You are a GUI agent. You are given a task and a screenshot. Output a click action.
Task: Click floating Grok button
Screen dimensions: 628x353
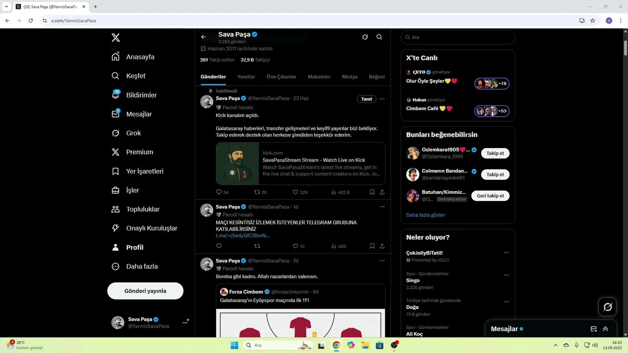[x=607, y=307]
